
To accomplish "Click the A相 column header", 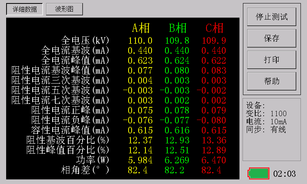I will tap(141, 28).
